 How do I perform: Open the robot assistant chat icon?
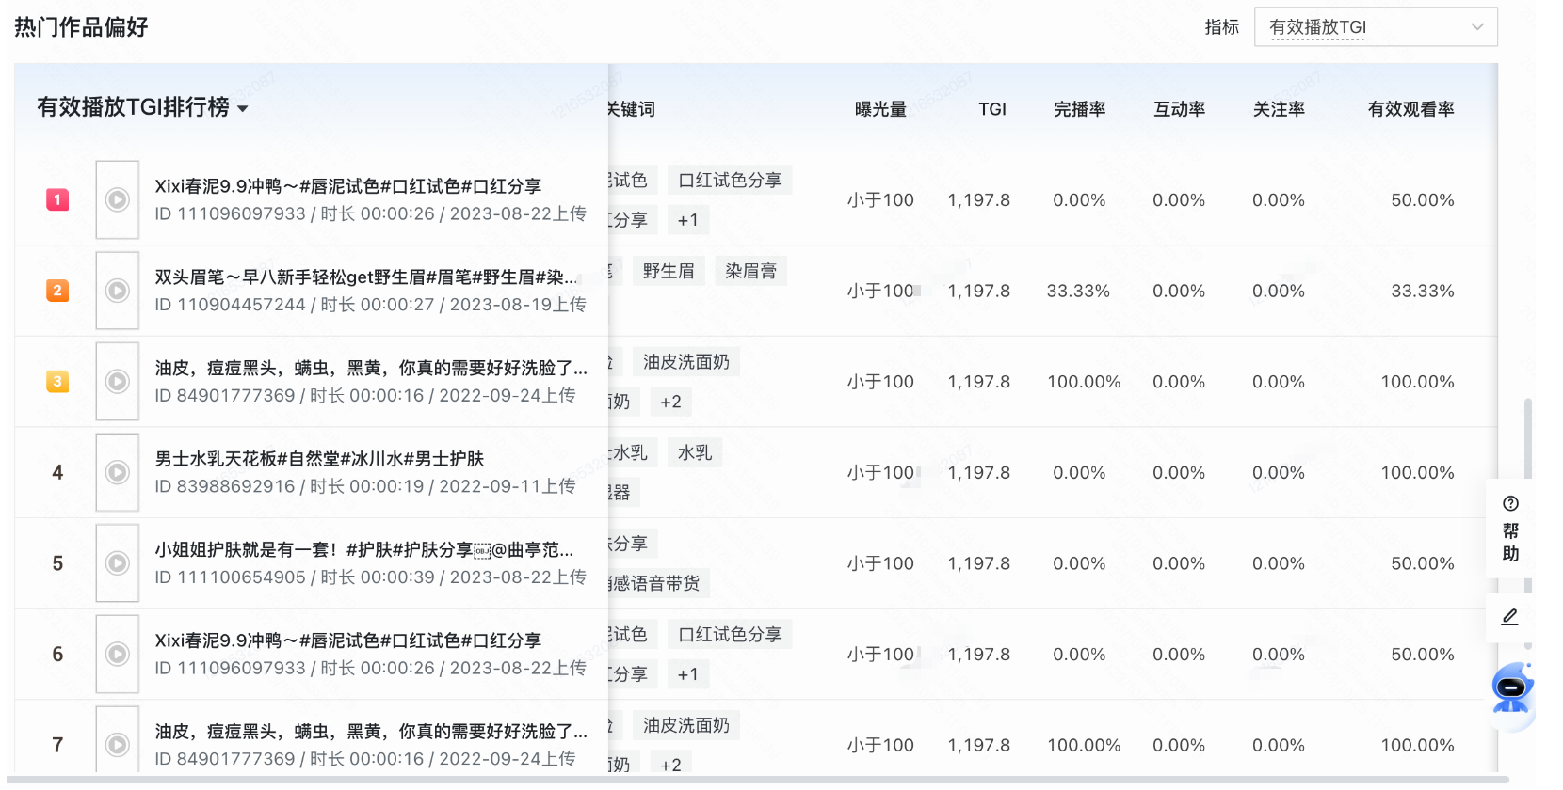coord(1512,688)
